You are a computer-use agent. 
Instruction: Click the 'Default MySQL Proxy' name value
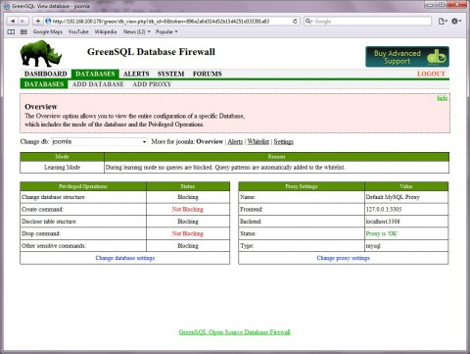pos(393,197)
